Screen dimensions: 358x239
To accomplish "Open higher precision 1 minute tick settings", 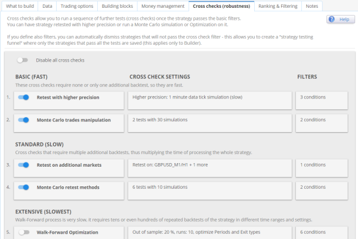I will coord(210,100).
